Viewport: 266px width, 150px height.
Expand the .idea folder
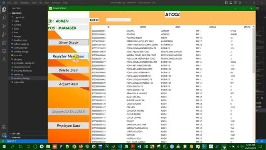(x=17, y=21)
